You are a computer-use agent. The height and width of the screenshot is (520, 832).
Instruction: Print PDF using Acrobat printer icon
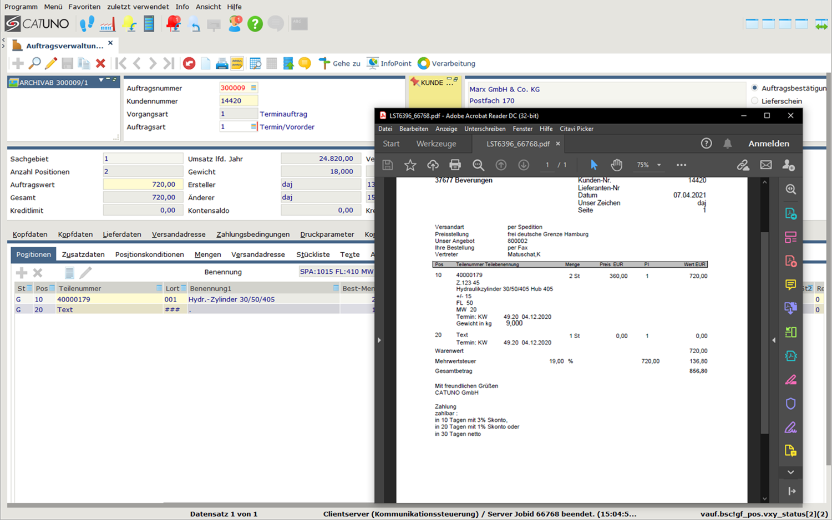tap(455, 165)
